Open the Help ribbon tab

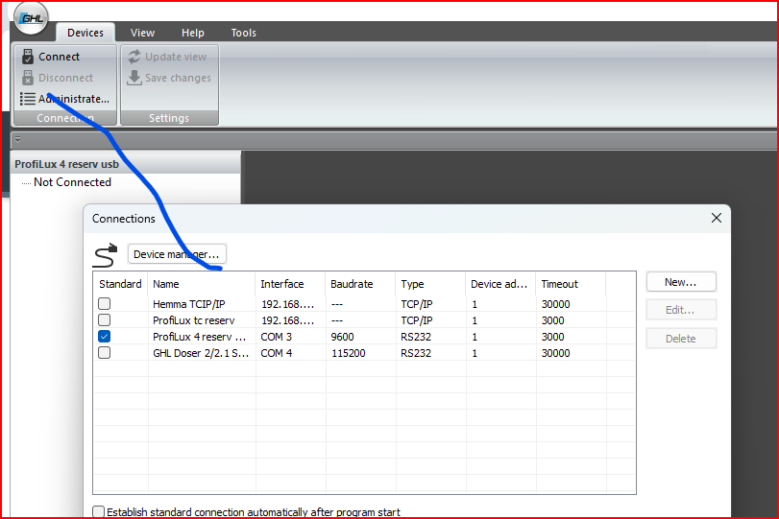193,33
